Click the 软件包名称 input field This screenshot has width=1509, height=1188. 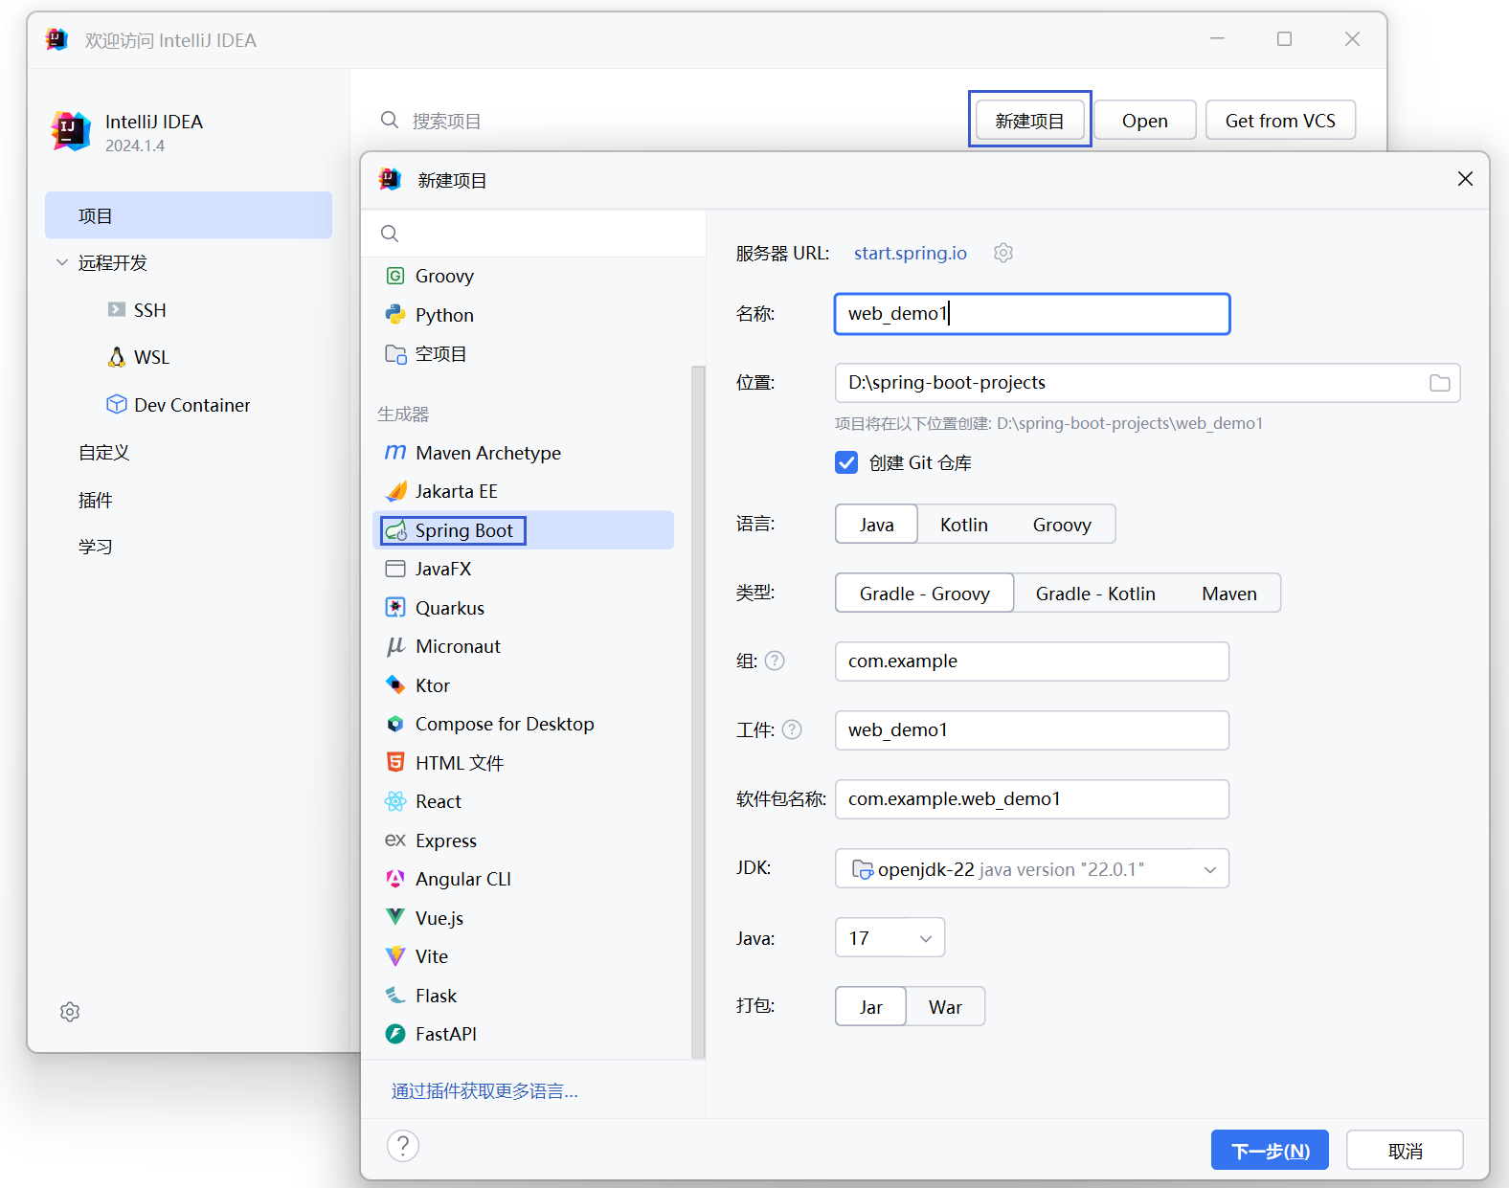pos(1032,799)
